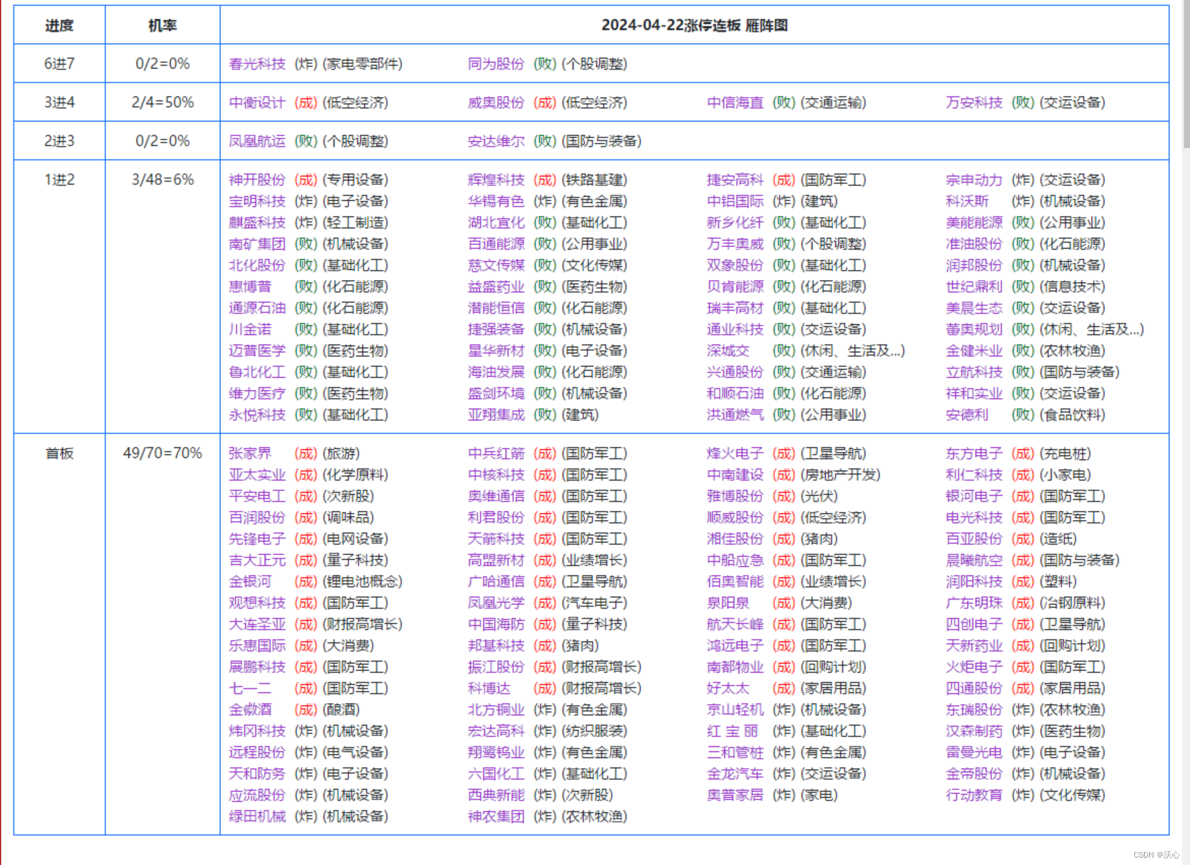The height and width of the screenshot is (865, 1190).
Task: Click the 2024-04-22涨停连板 雁阵图 title
Action: pyautogui.click(x=694, y=26)
